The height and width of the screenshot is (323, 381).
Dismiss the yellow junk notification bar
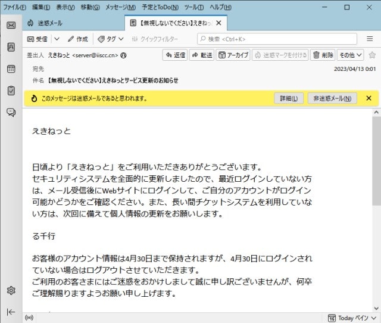pyautogui.click(x=368, y=98)
